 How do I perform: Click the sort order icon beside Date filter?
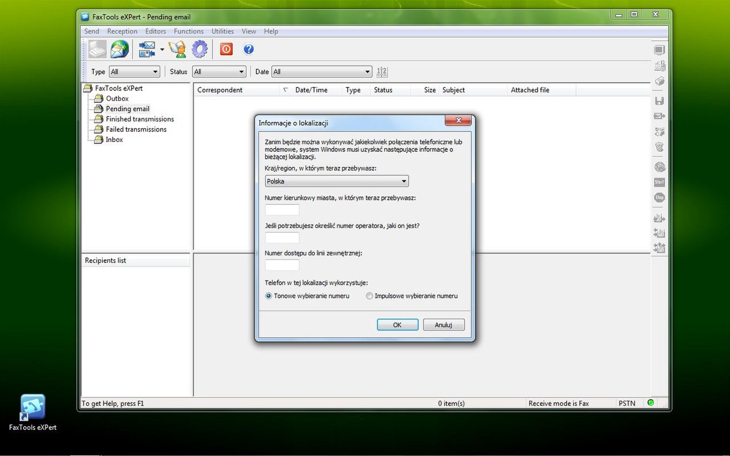[382, 72]
